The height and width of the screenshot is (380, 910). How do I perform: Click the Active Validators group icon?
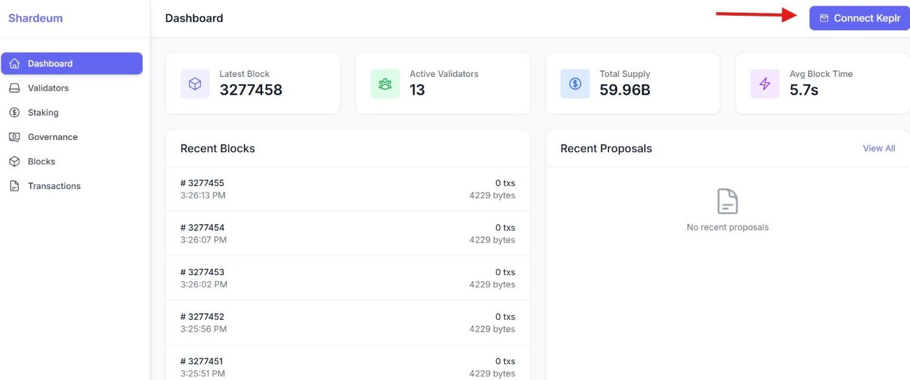tap(385, 83)
